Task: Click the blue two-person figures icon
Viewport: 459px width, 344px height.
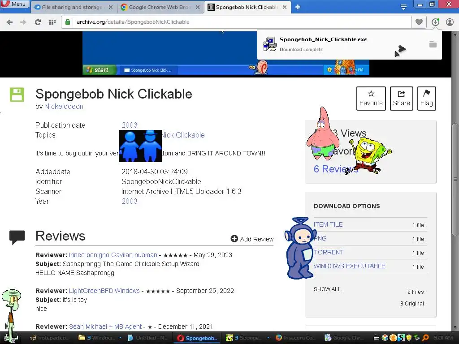Action: [x=140, y=146]
